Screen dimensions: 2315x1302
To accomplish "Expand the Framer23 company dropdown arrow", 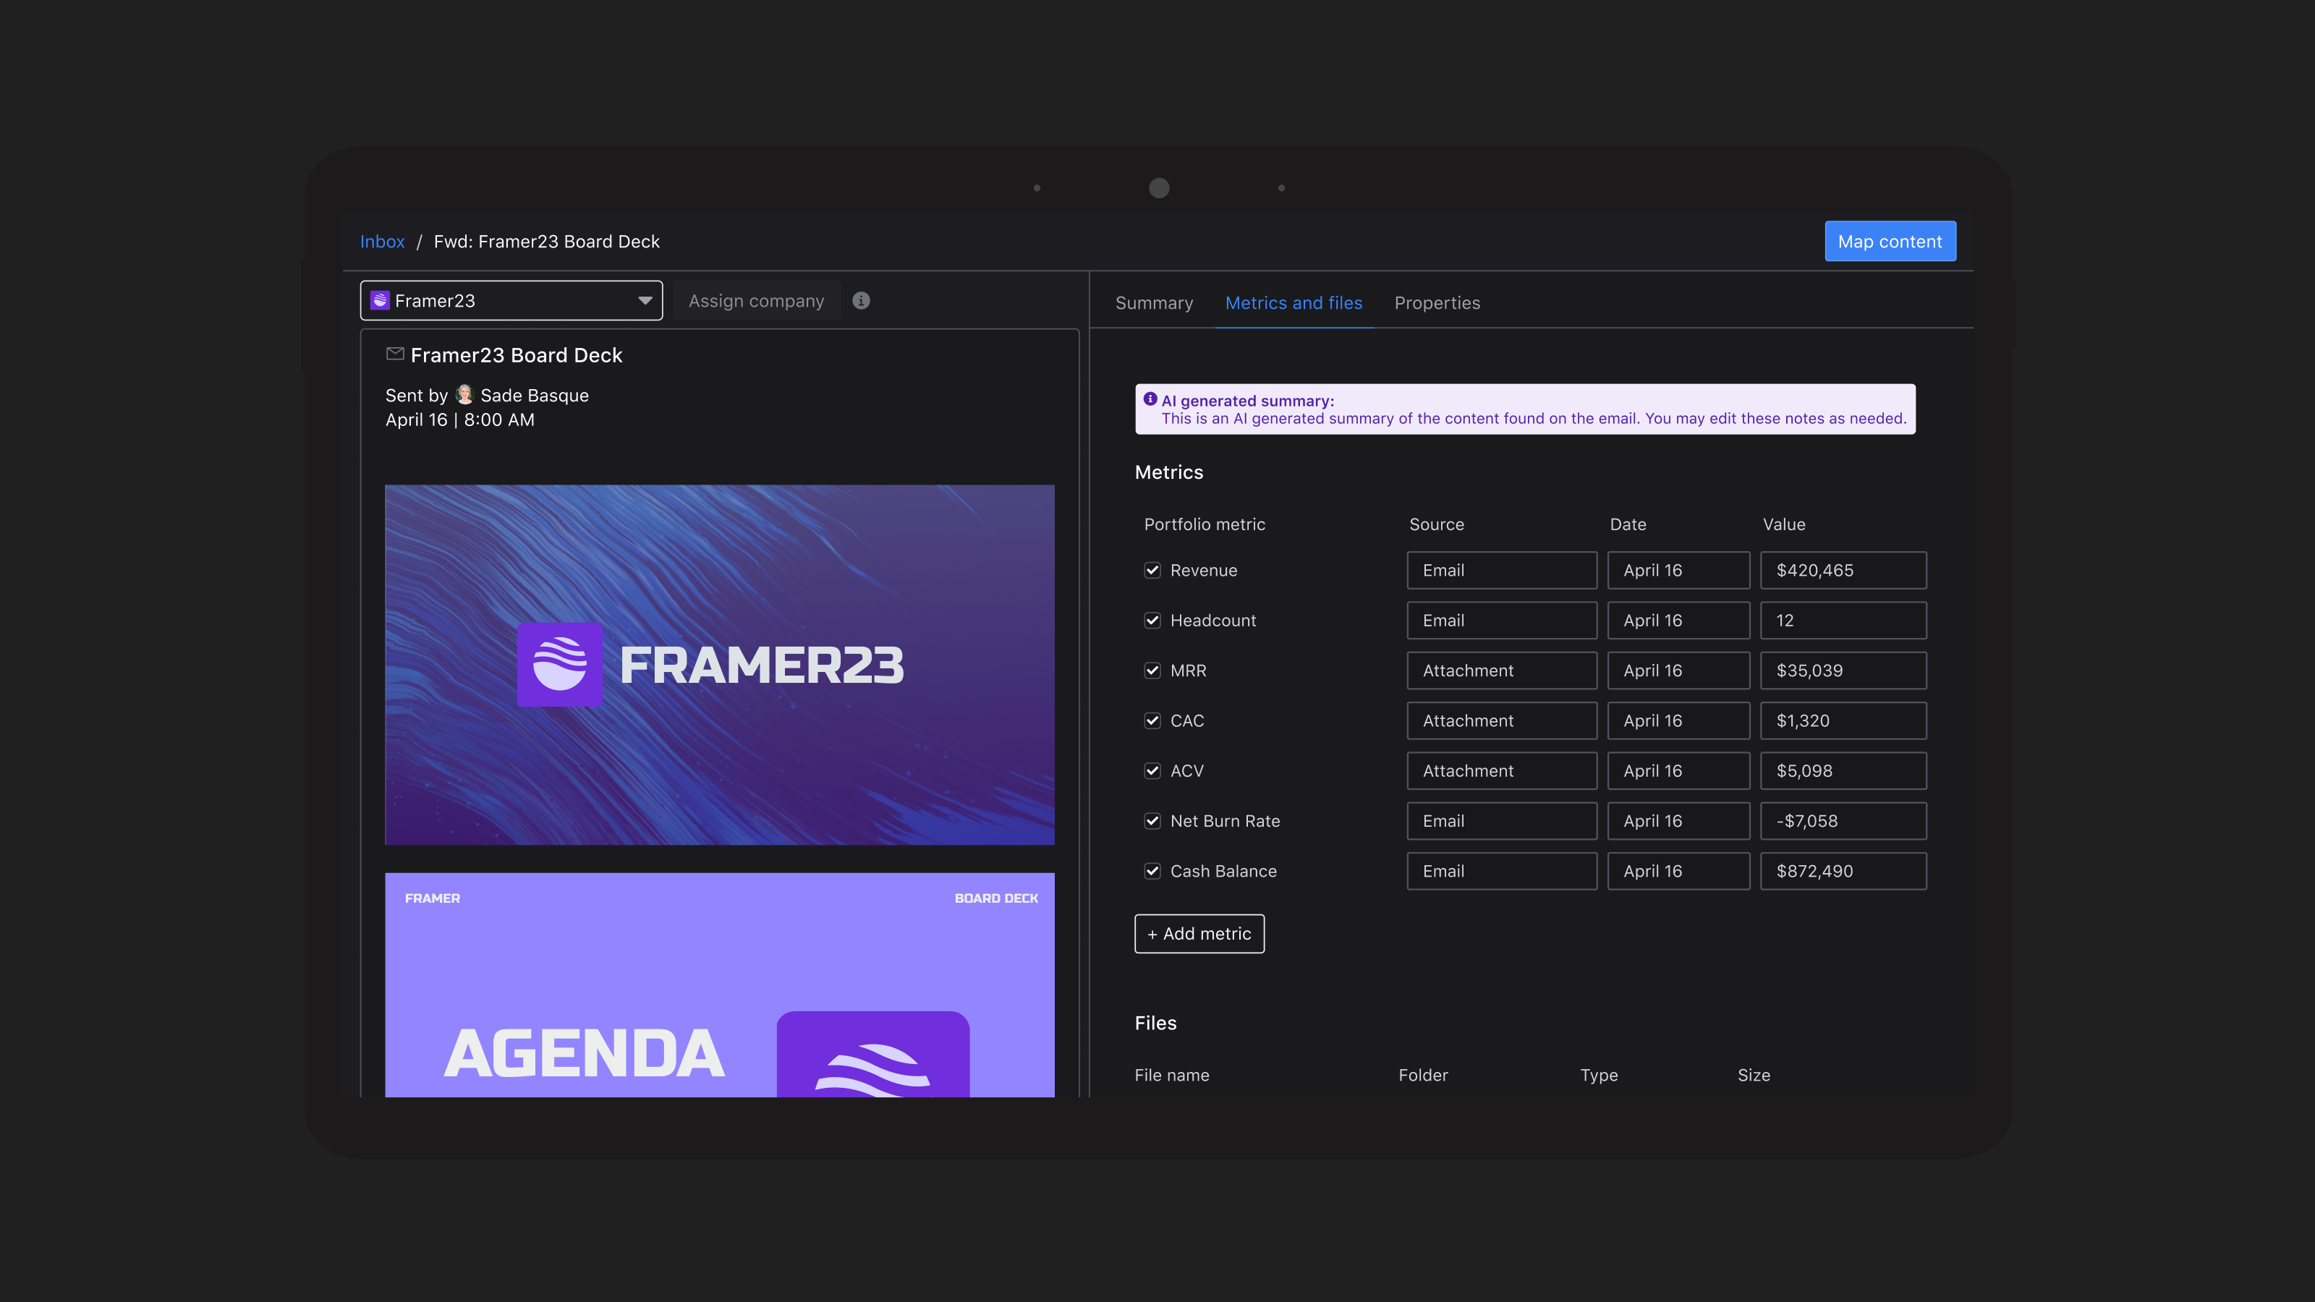I will pos(645,301).
